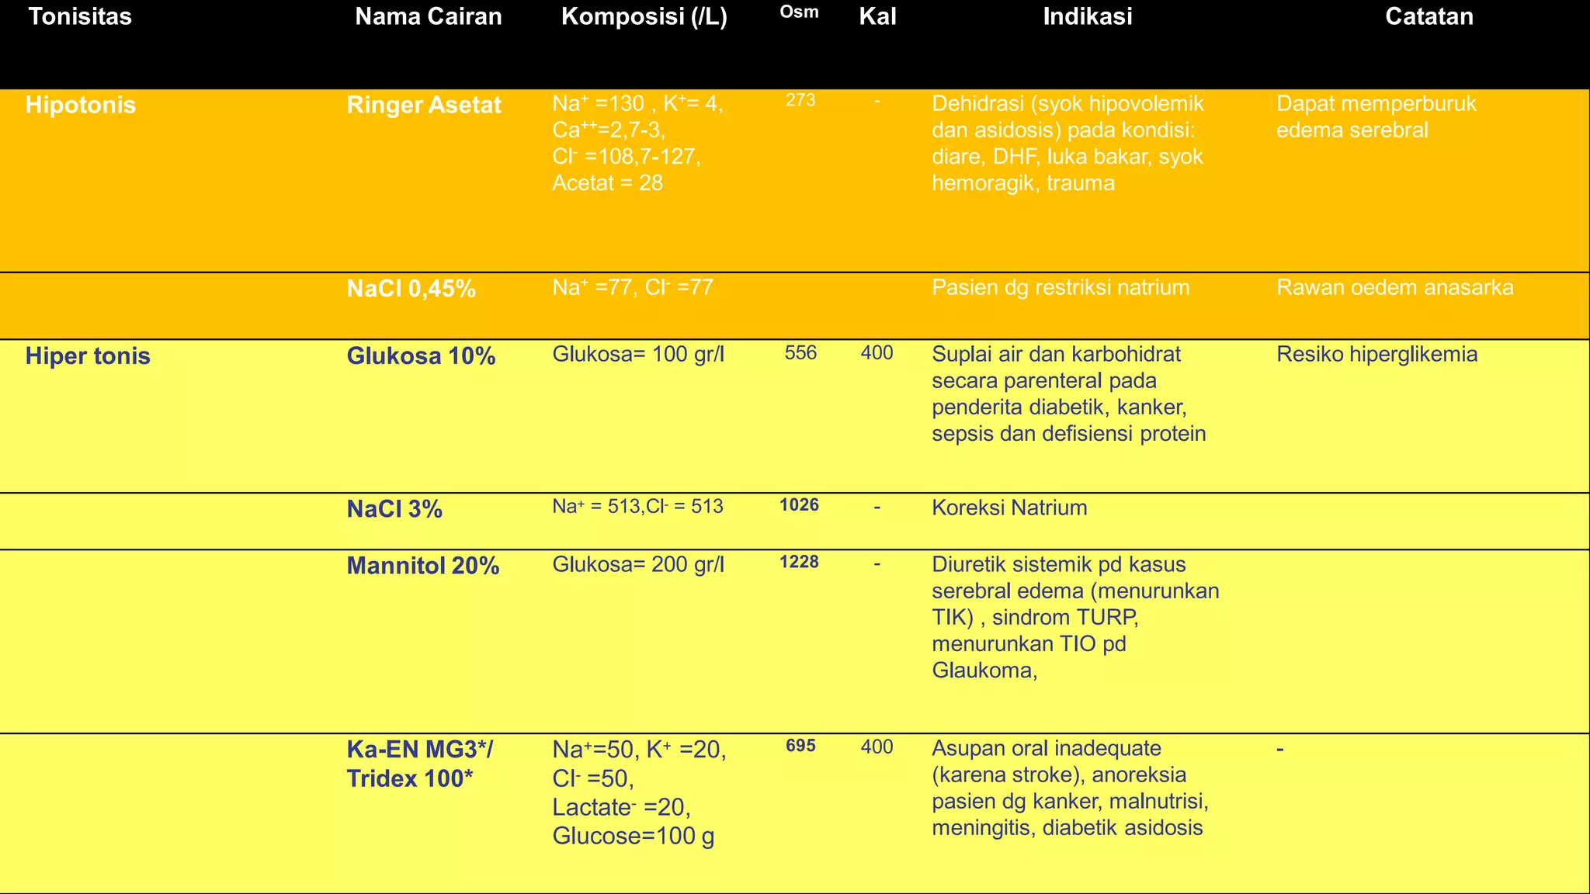This screenshot has width=1590, height=894.
Task: Select the Hipotonis row label
Action: [x=80, y=106]
